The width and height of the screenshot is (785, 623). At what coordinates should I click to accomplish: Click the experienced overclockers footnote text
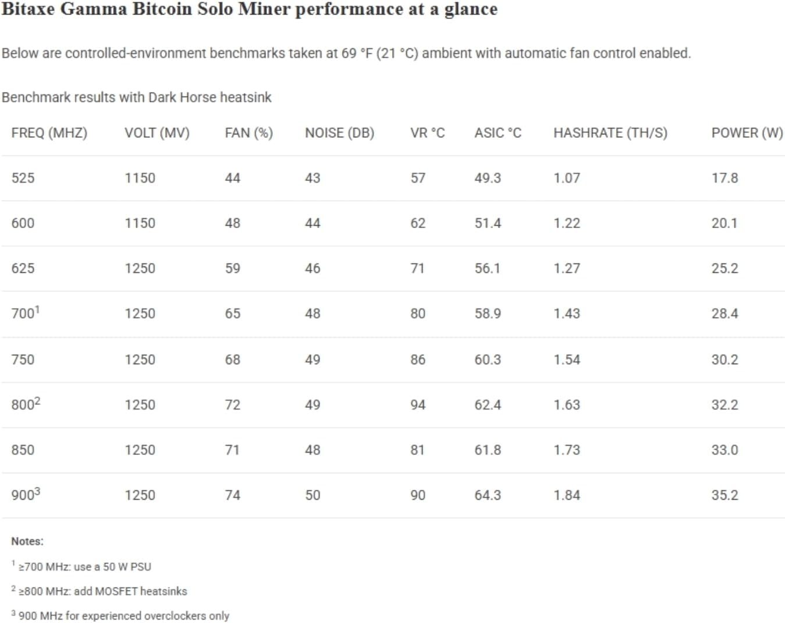[x=123, y=615]
